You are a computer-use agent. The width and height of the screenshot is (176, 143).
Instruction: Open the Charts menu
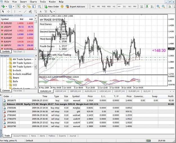tap(33, 2)
